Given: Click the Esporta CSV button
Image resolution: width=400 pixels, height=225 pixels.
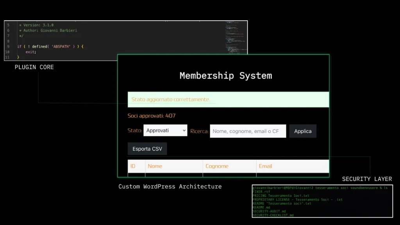Looking at the screenshot, I should click(147, 149).
